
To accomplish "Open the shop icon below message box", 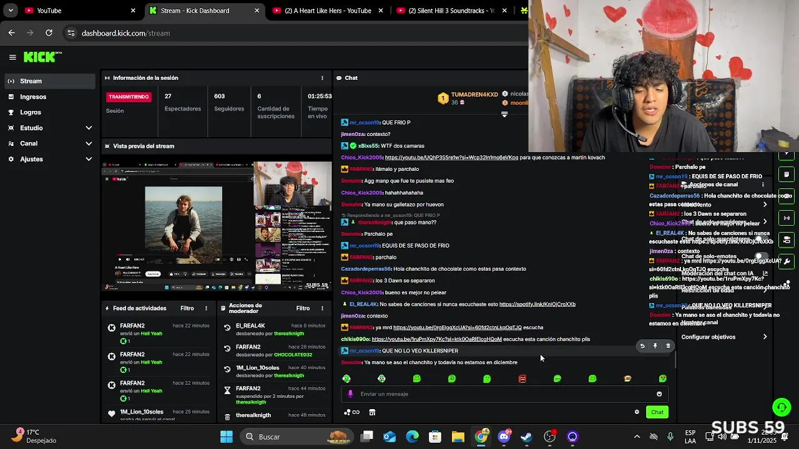I will point(372,412).
